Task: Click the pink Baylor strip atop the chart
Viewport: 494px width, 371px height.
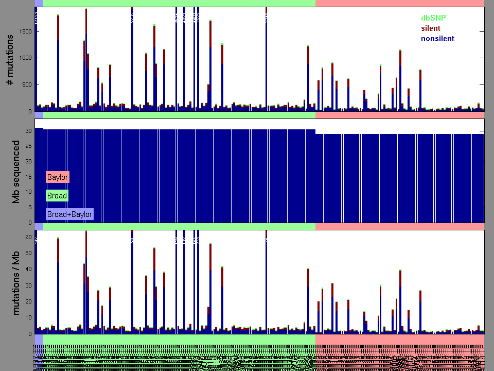Action: tap(399, 3)
